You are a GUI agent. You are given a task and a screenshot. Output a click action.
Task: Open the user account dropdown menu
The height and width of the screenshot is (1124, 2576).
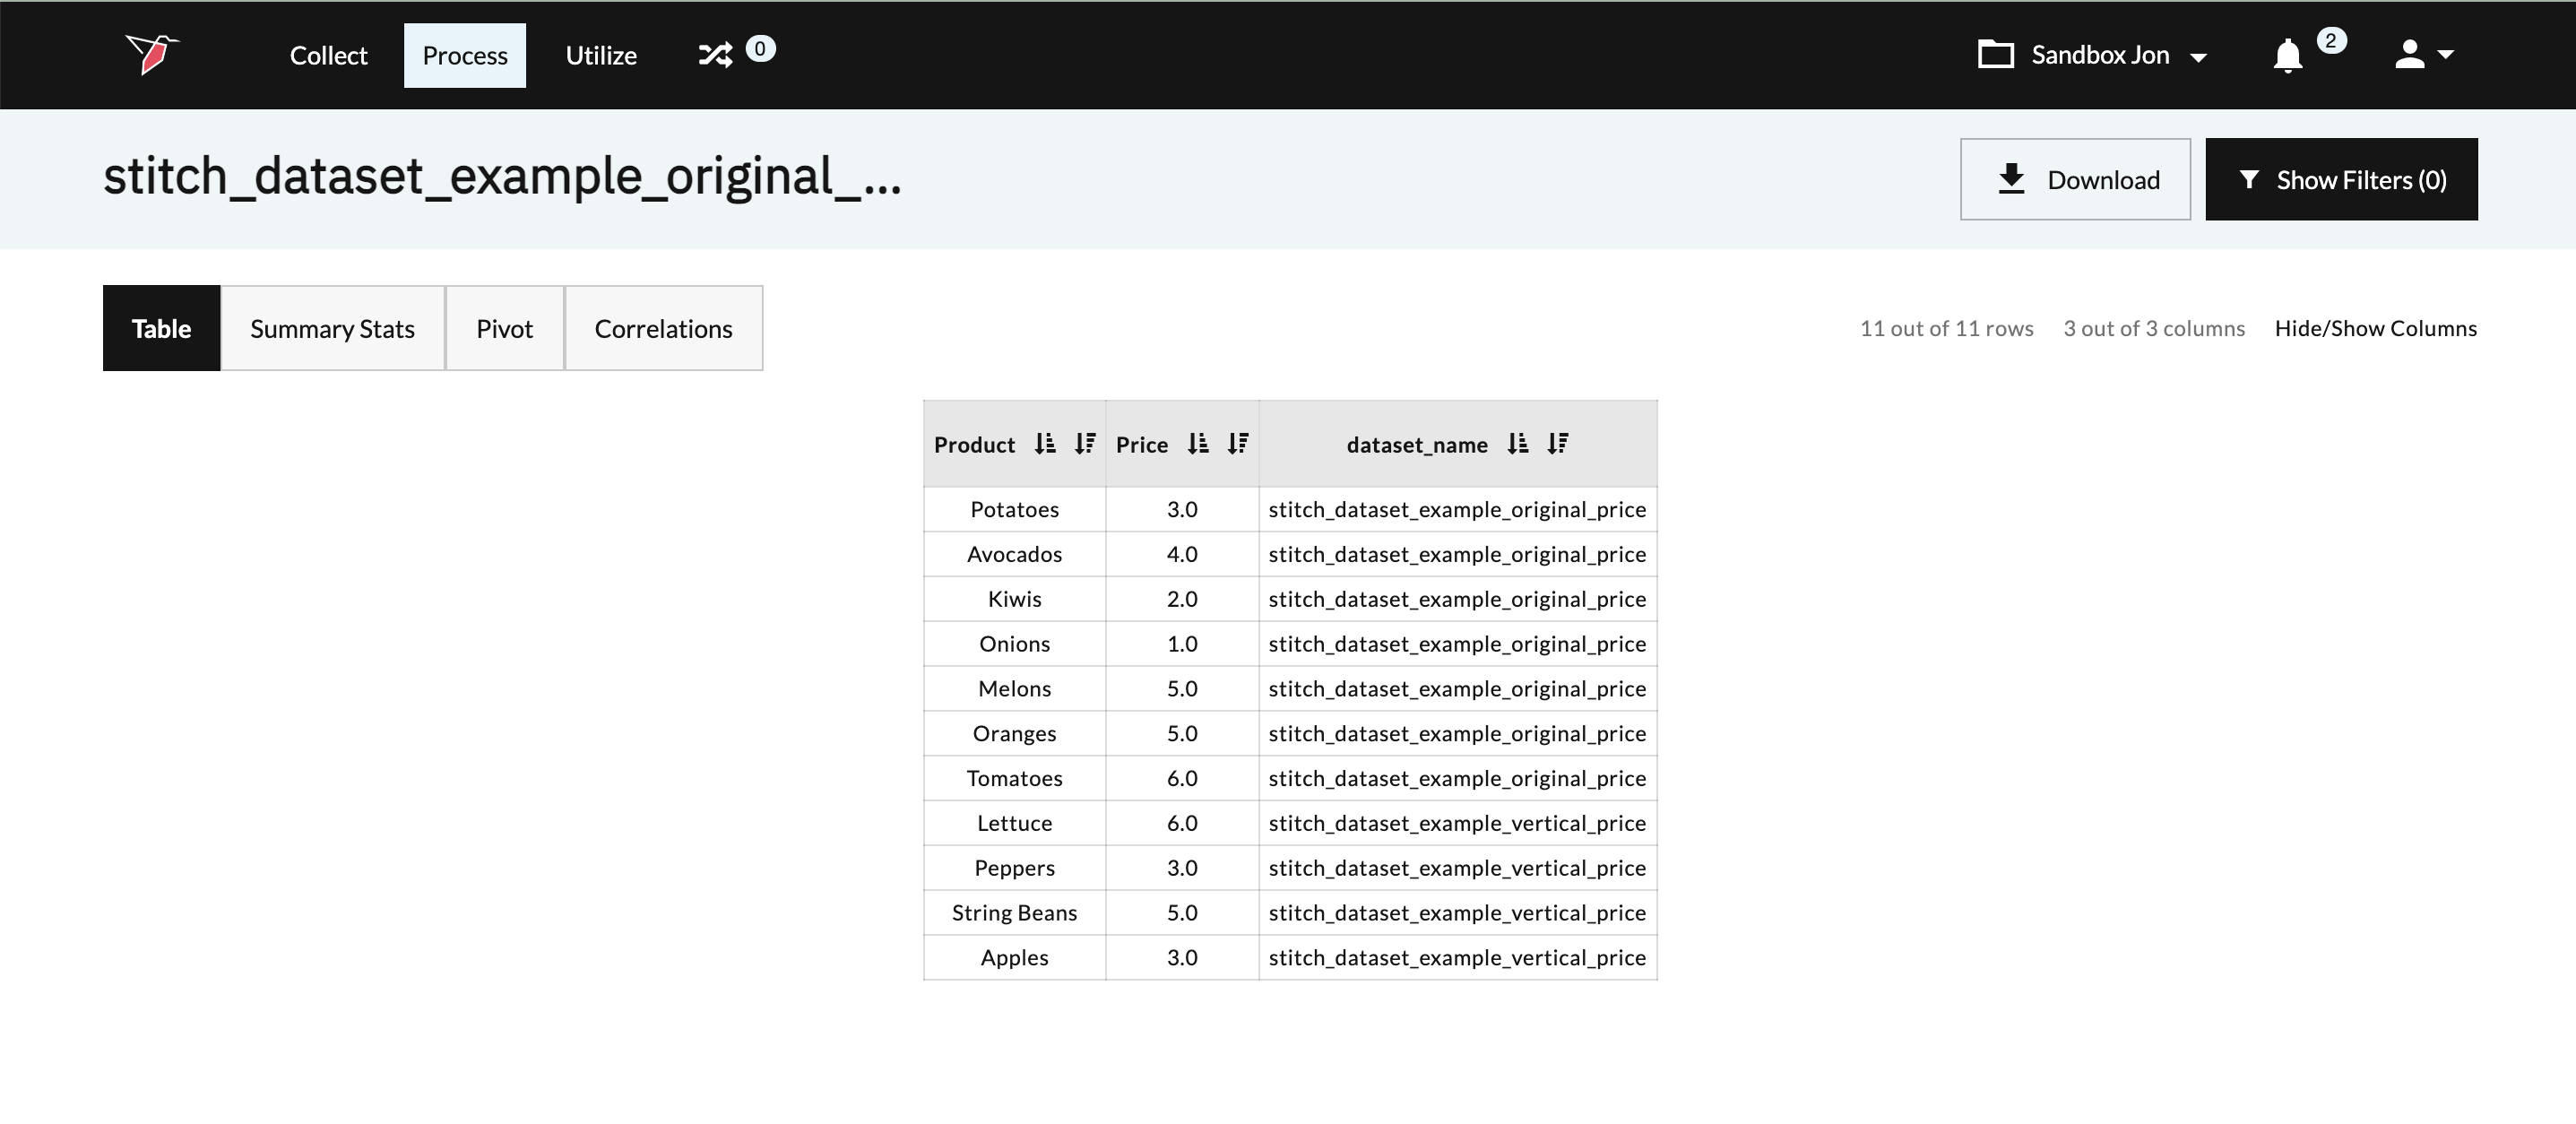tap(2424, 55)
